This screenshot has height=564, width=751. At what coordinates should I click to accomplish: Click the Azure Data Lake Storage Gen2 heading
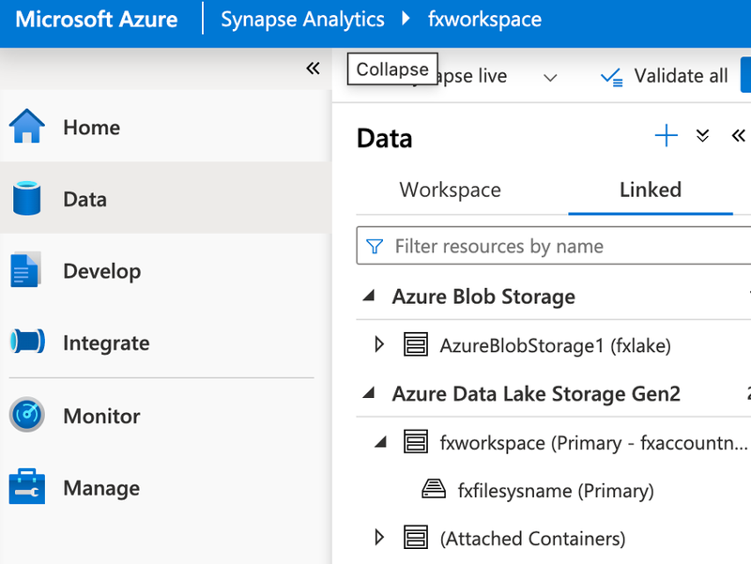536,393
